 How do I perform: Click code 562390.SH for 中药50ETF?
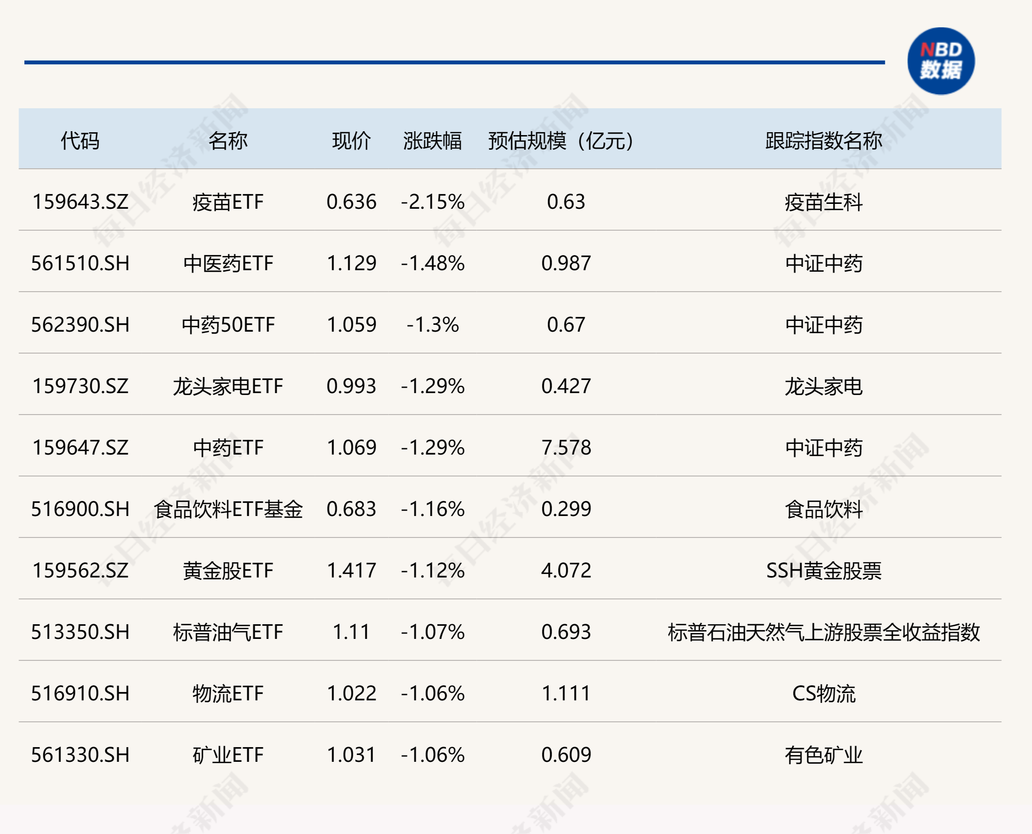pos(81,325)
